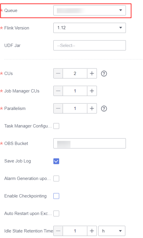Viewport: 143px width, 238px height.
Task: Click the help icon beside Parallelism
Action: (x=104, y=108)
